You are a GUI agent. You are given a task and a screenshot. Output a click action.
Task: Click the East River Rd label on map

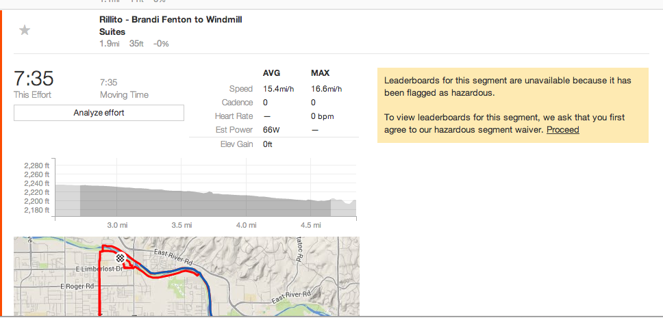point(174,257)
